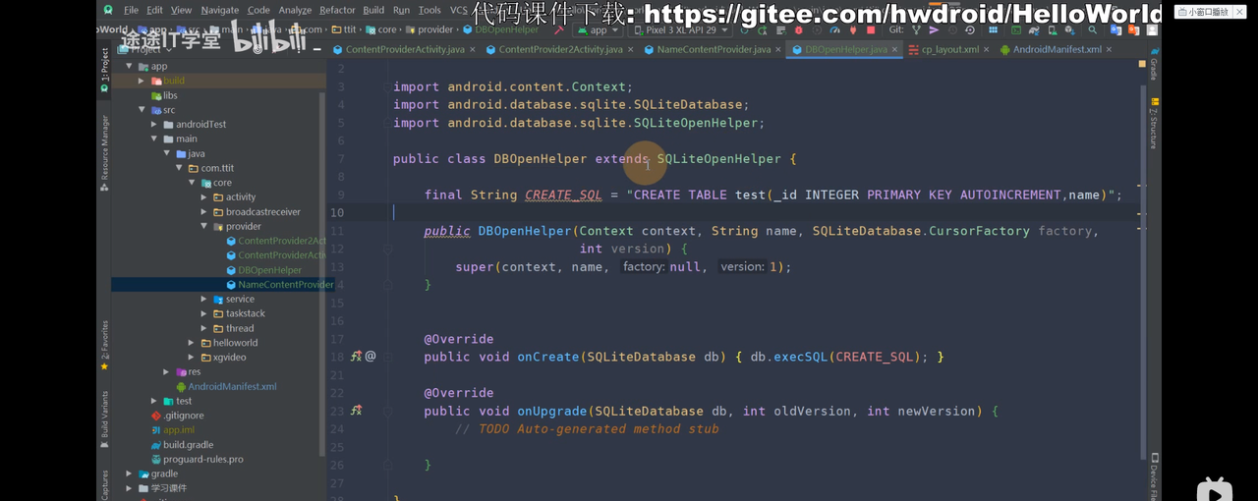This screenshot has width=1258, height=501.
Task: Open Git history clock icon
Action: coord(953,29)
